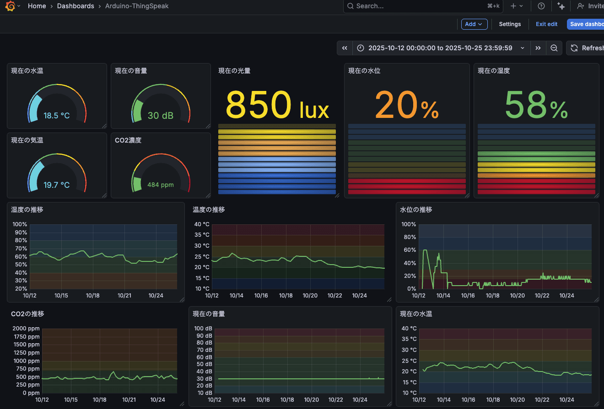Open the plus new-item dropdown
This screenshot has width=604, height=409.
[517, 6]
